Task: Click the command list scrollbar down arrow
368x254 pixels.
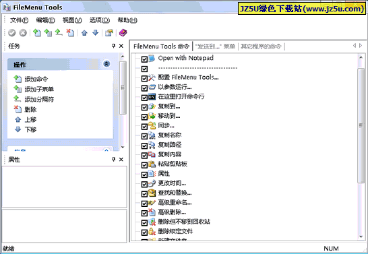Action: coord(361,237)
